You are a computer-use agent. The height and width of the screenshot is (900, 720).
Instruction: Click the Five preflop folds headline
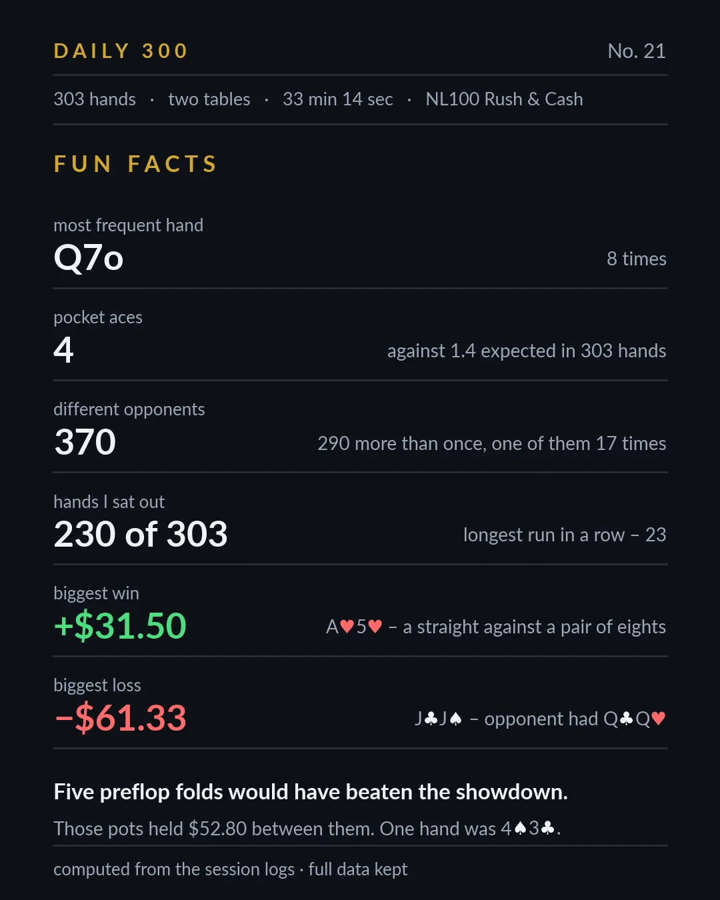tap(311, 792)
